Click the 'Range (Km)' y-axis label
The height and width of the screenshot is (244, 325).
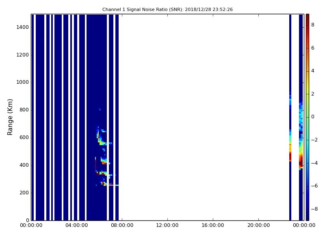click(10, 117)
